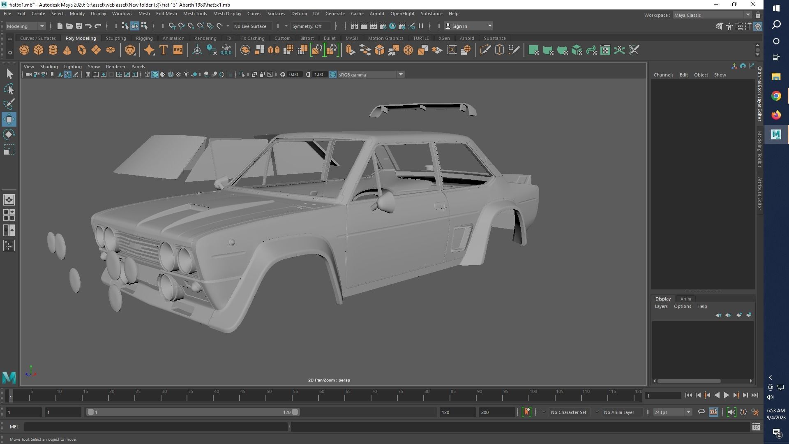Click the MEL script language label
The width and height of the screenshot is (789, 444).
click(x=14, y=427)
